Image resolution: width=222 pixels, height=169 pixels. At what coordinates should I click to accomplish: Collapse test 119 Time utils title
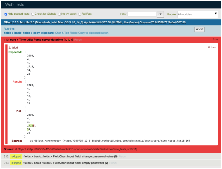40,40
